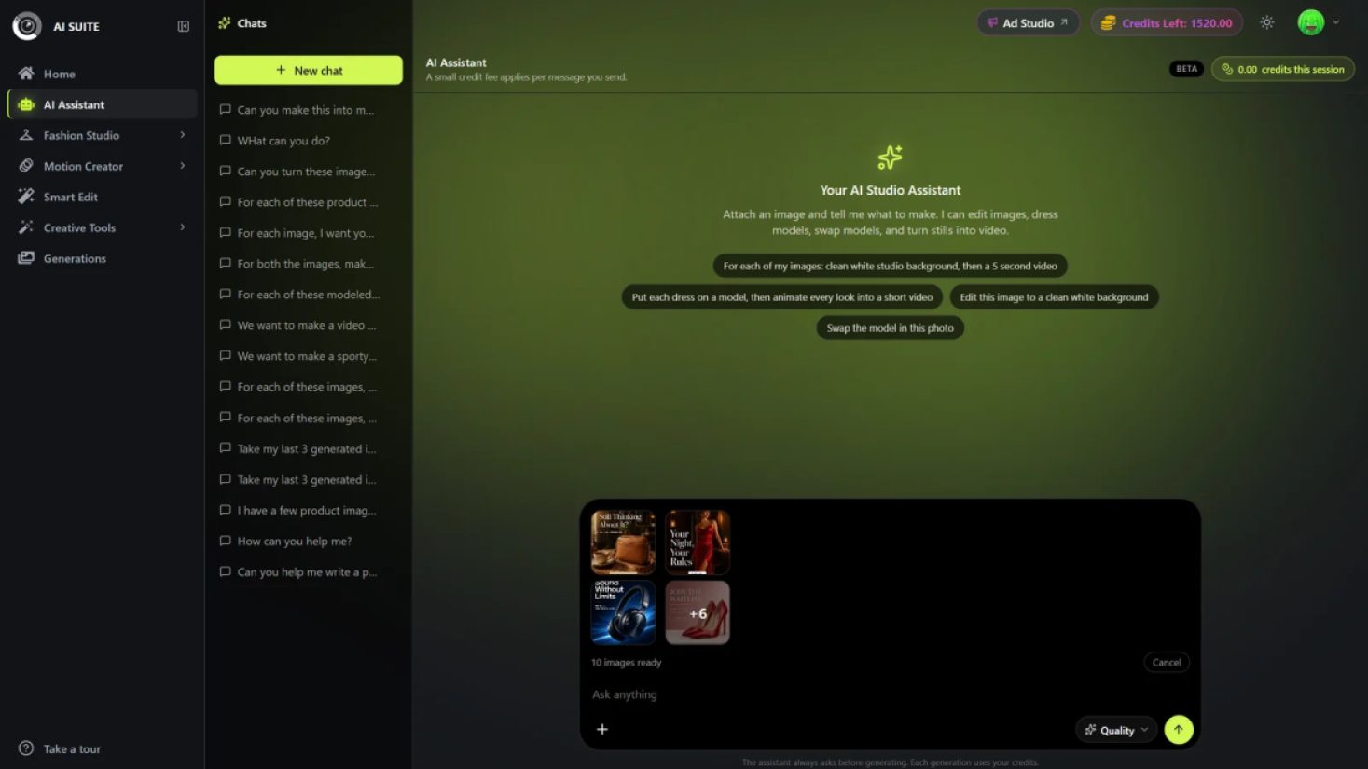Collapse the sidebar with the panel icon
The height and width of the screenshot is (769, 1368).
click(184, 26)
